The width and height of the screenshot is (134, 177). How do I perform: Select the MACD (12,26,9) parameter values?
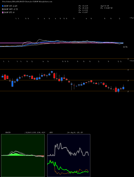tap(35, 132)
